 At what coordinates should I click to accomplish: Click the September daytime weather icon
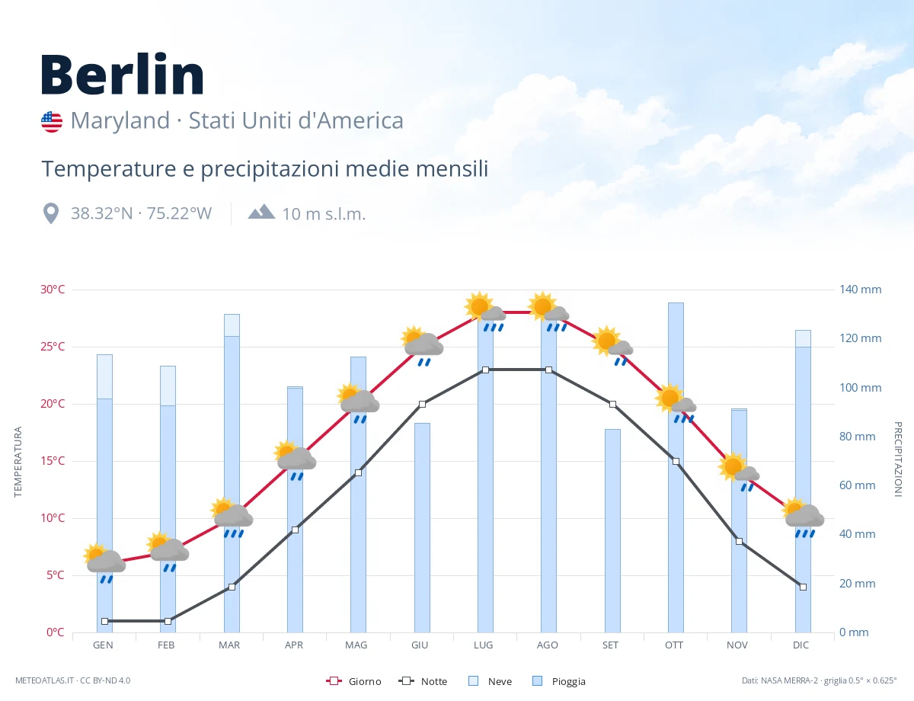(612, 346)
